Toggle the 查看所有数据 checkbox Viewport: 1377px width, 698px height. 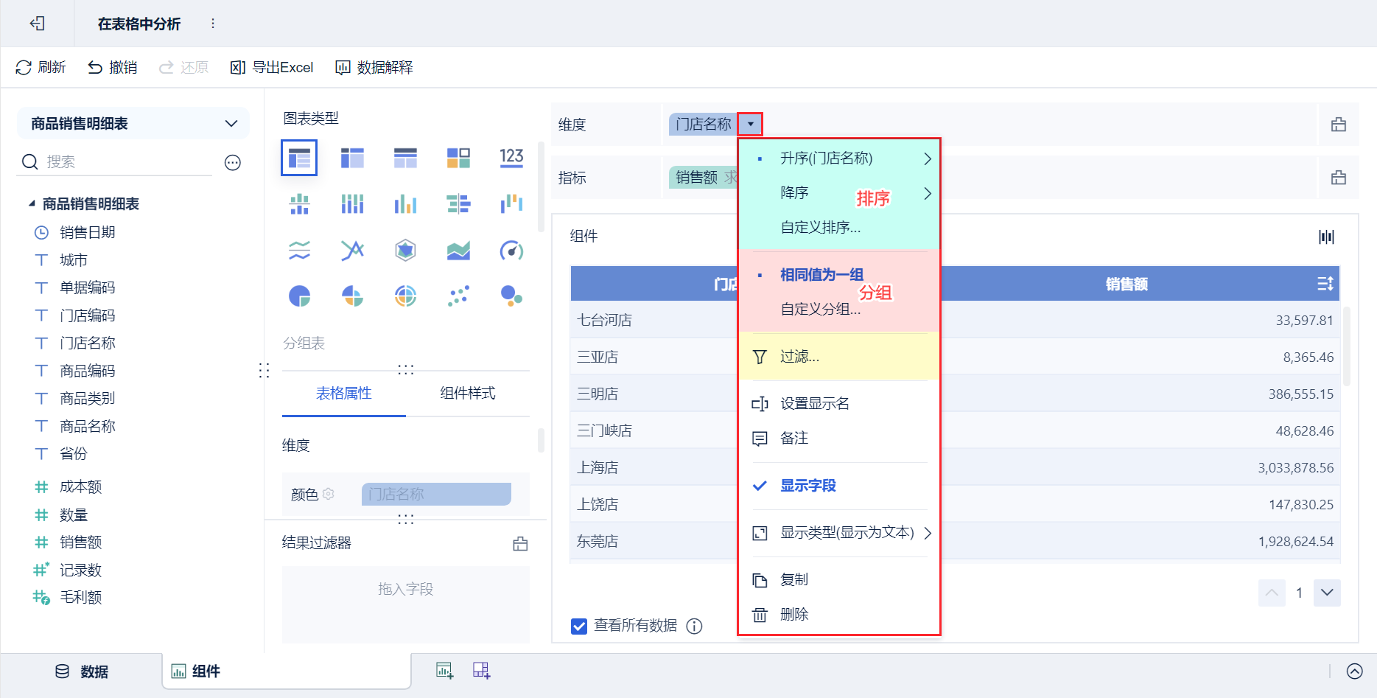(x=579, y=626)
